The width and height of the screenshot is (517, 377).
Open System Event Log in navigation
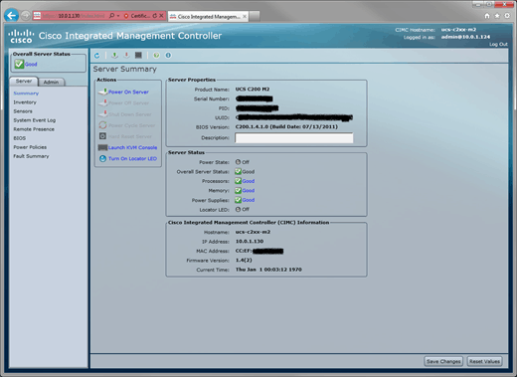click(x=35, y=120)
